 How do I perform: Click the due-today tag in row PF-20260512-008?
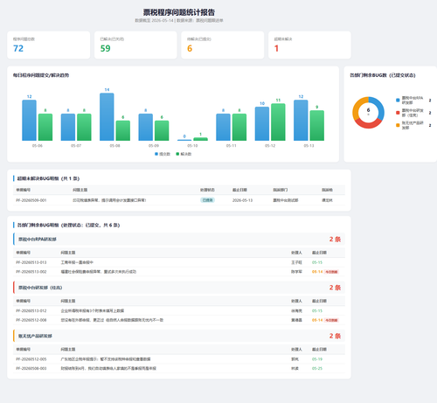pyautogui.click(x=331, y=320)
